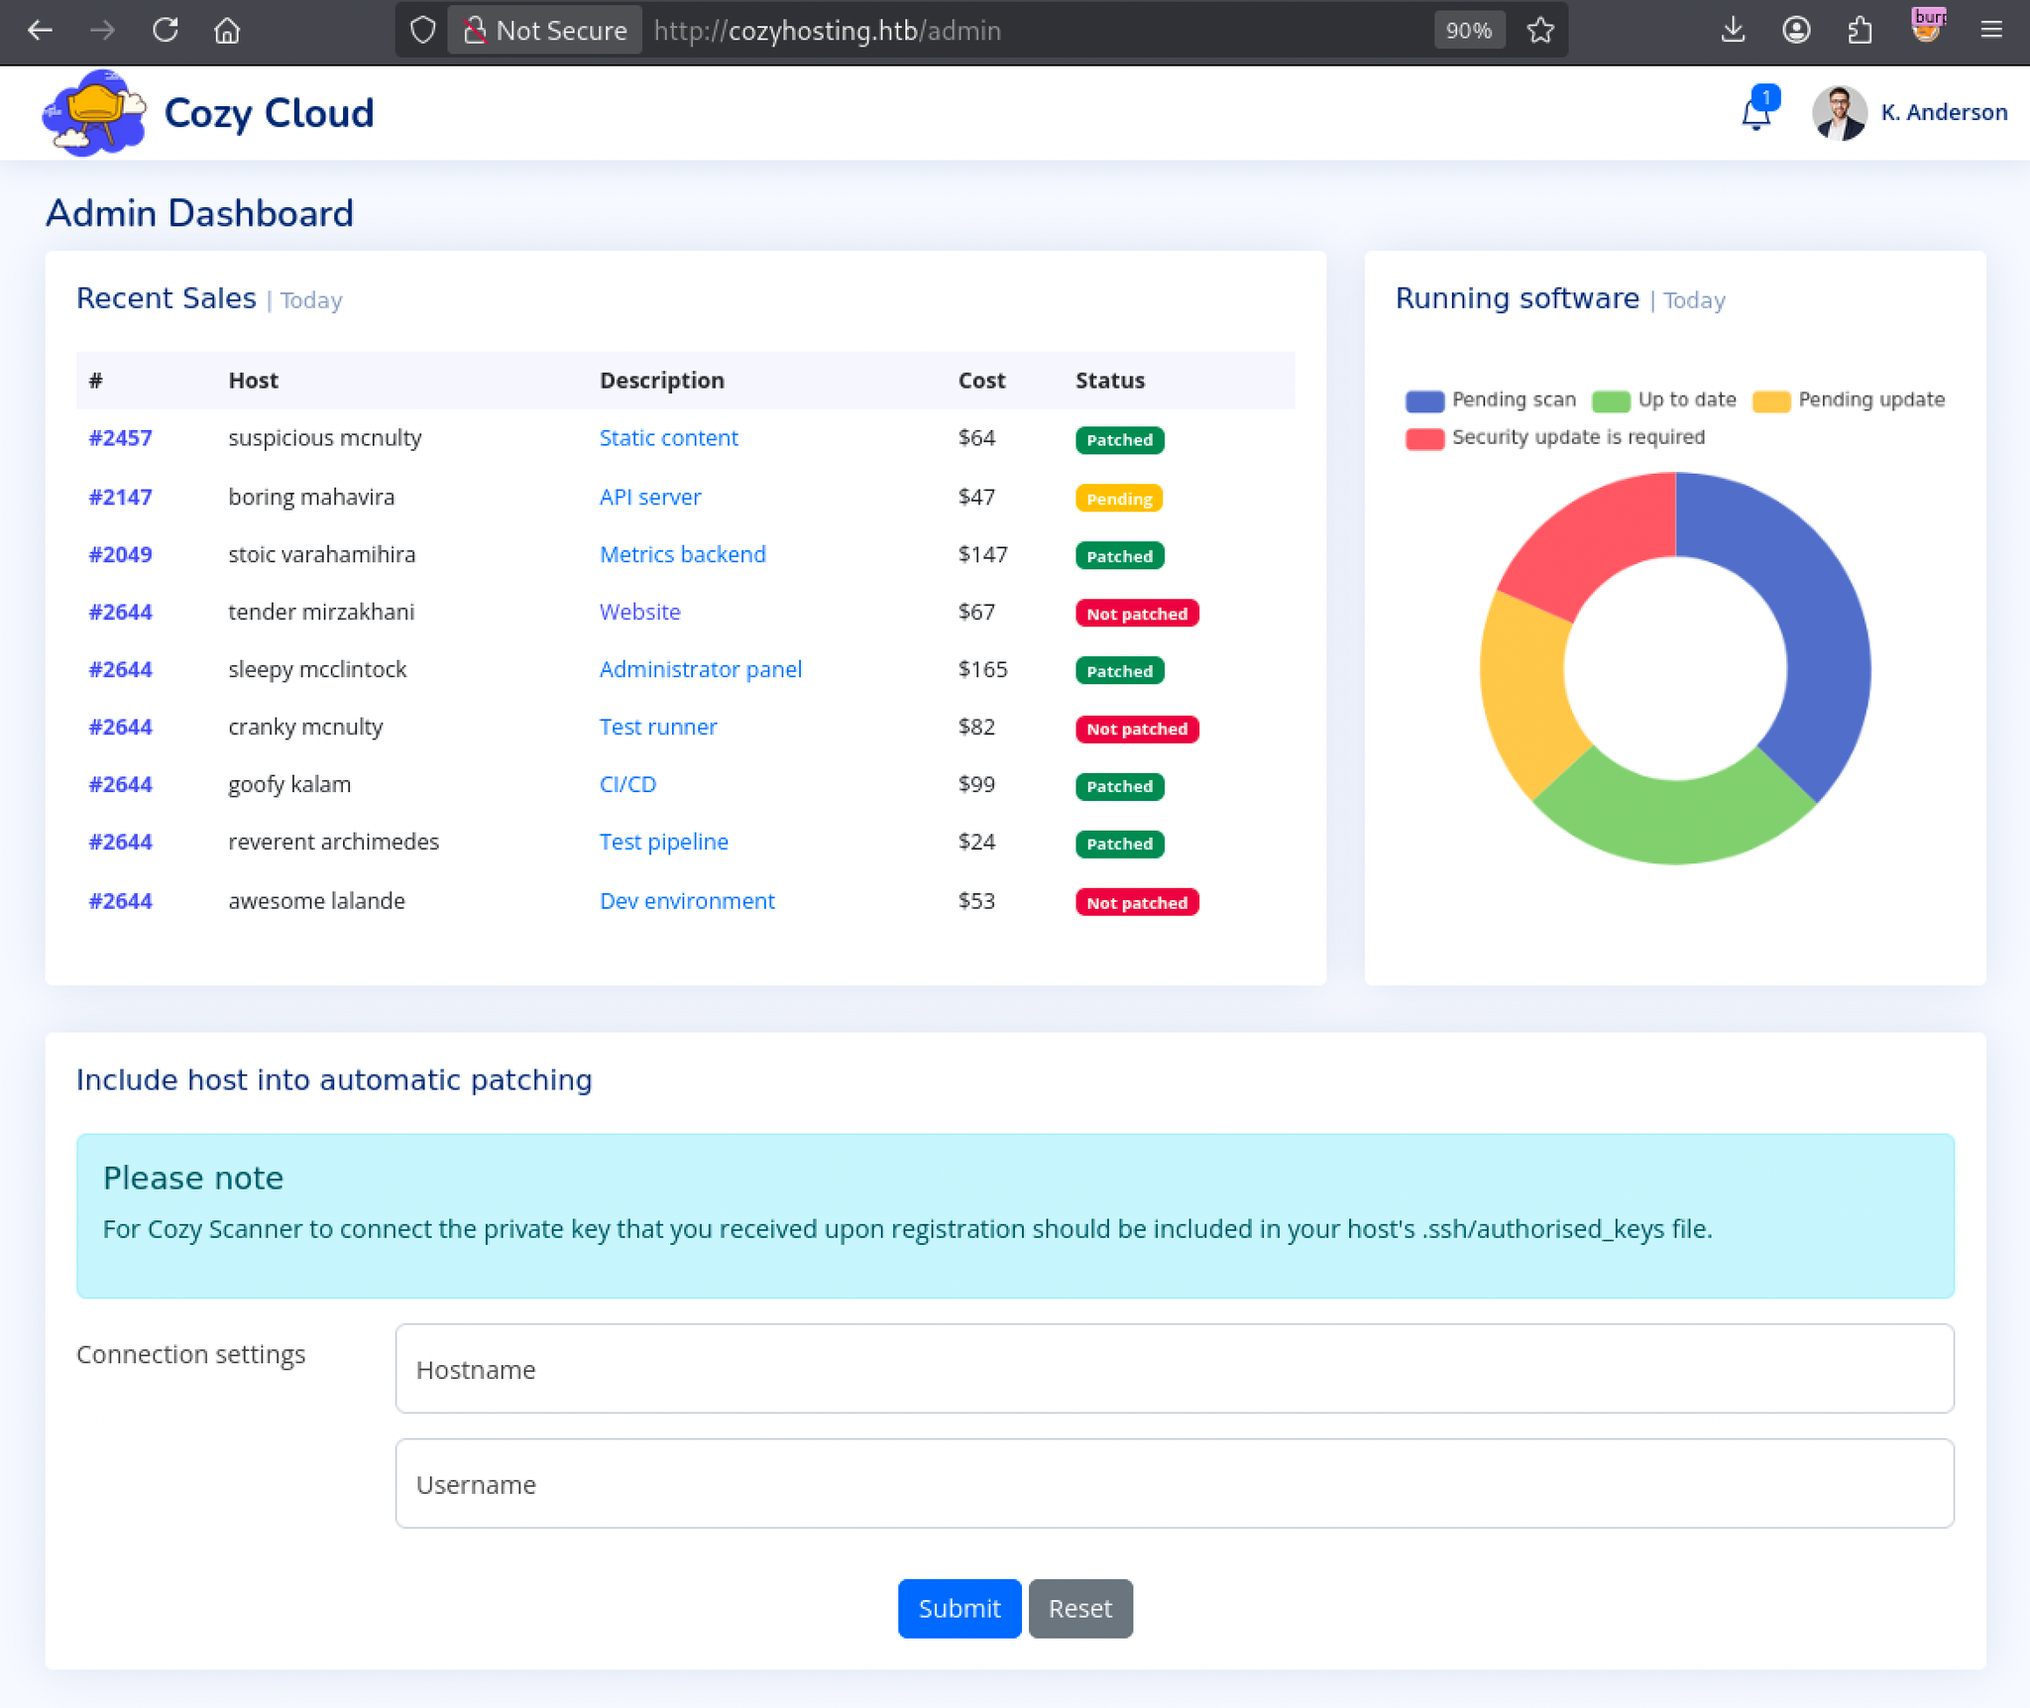
Task: Open K. Anderson profile dropdown
Action: point(1909,113)
